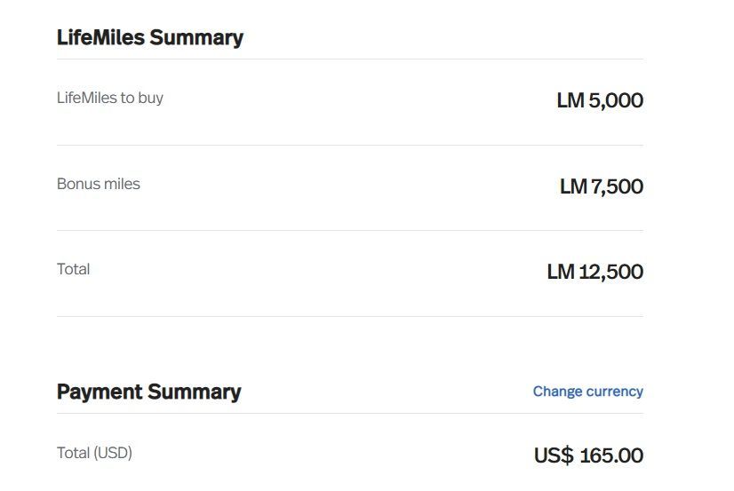Click the LifeMiles to buy label
This screenshot has width=734, height=491.
(110, 99)
